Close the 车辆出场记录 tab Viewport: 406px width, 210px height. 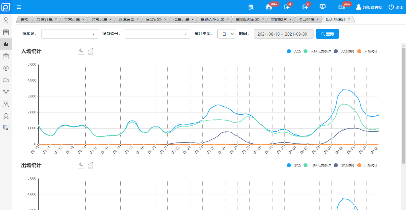[x=263, y=19]
